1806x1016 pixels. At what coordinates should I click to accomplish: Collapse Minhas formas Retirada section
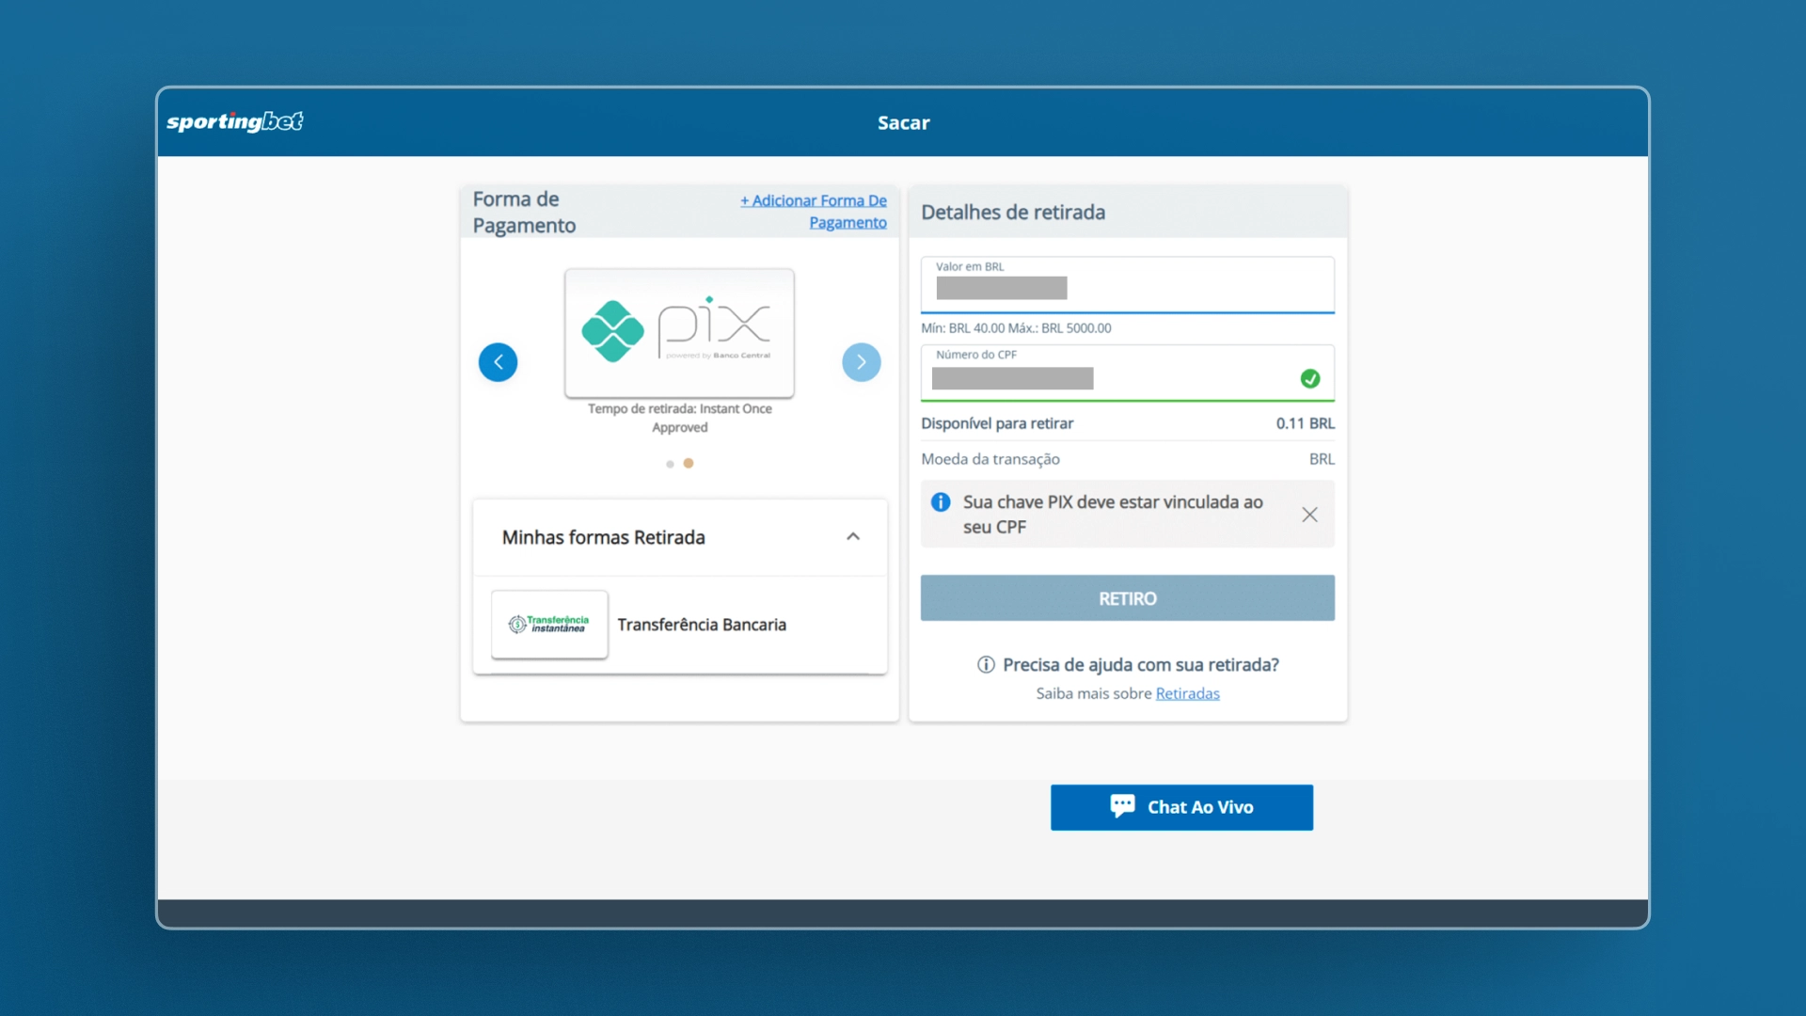point(853,536)
